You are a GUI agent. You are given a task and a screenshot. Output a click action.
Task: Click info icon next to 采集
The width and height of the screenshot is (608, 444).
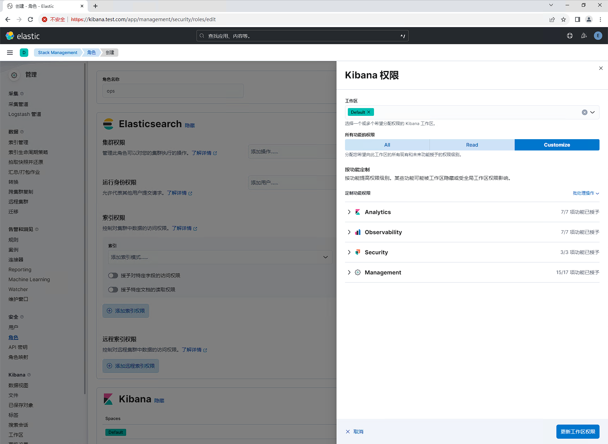[22, 94]
